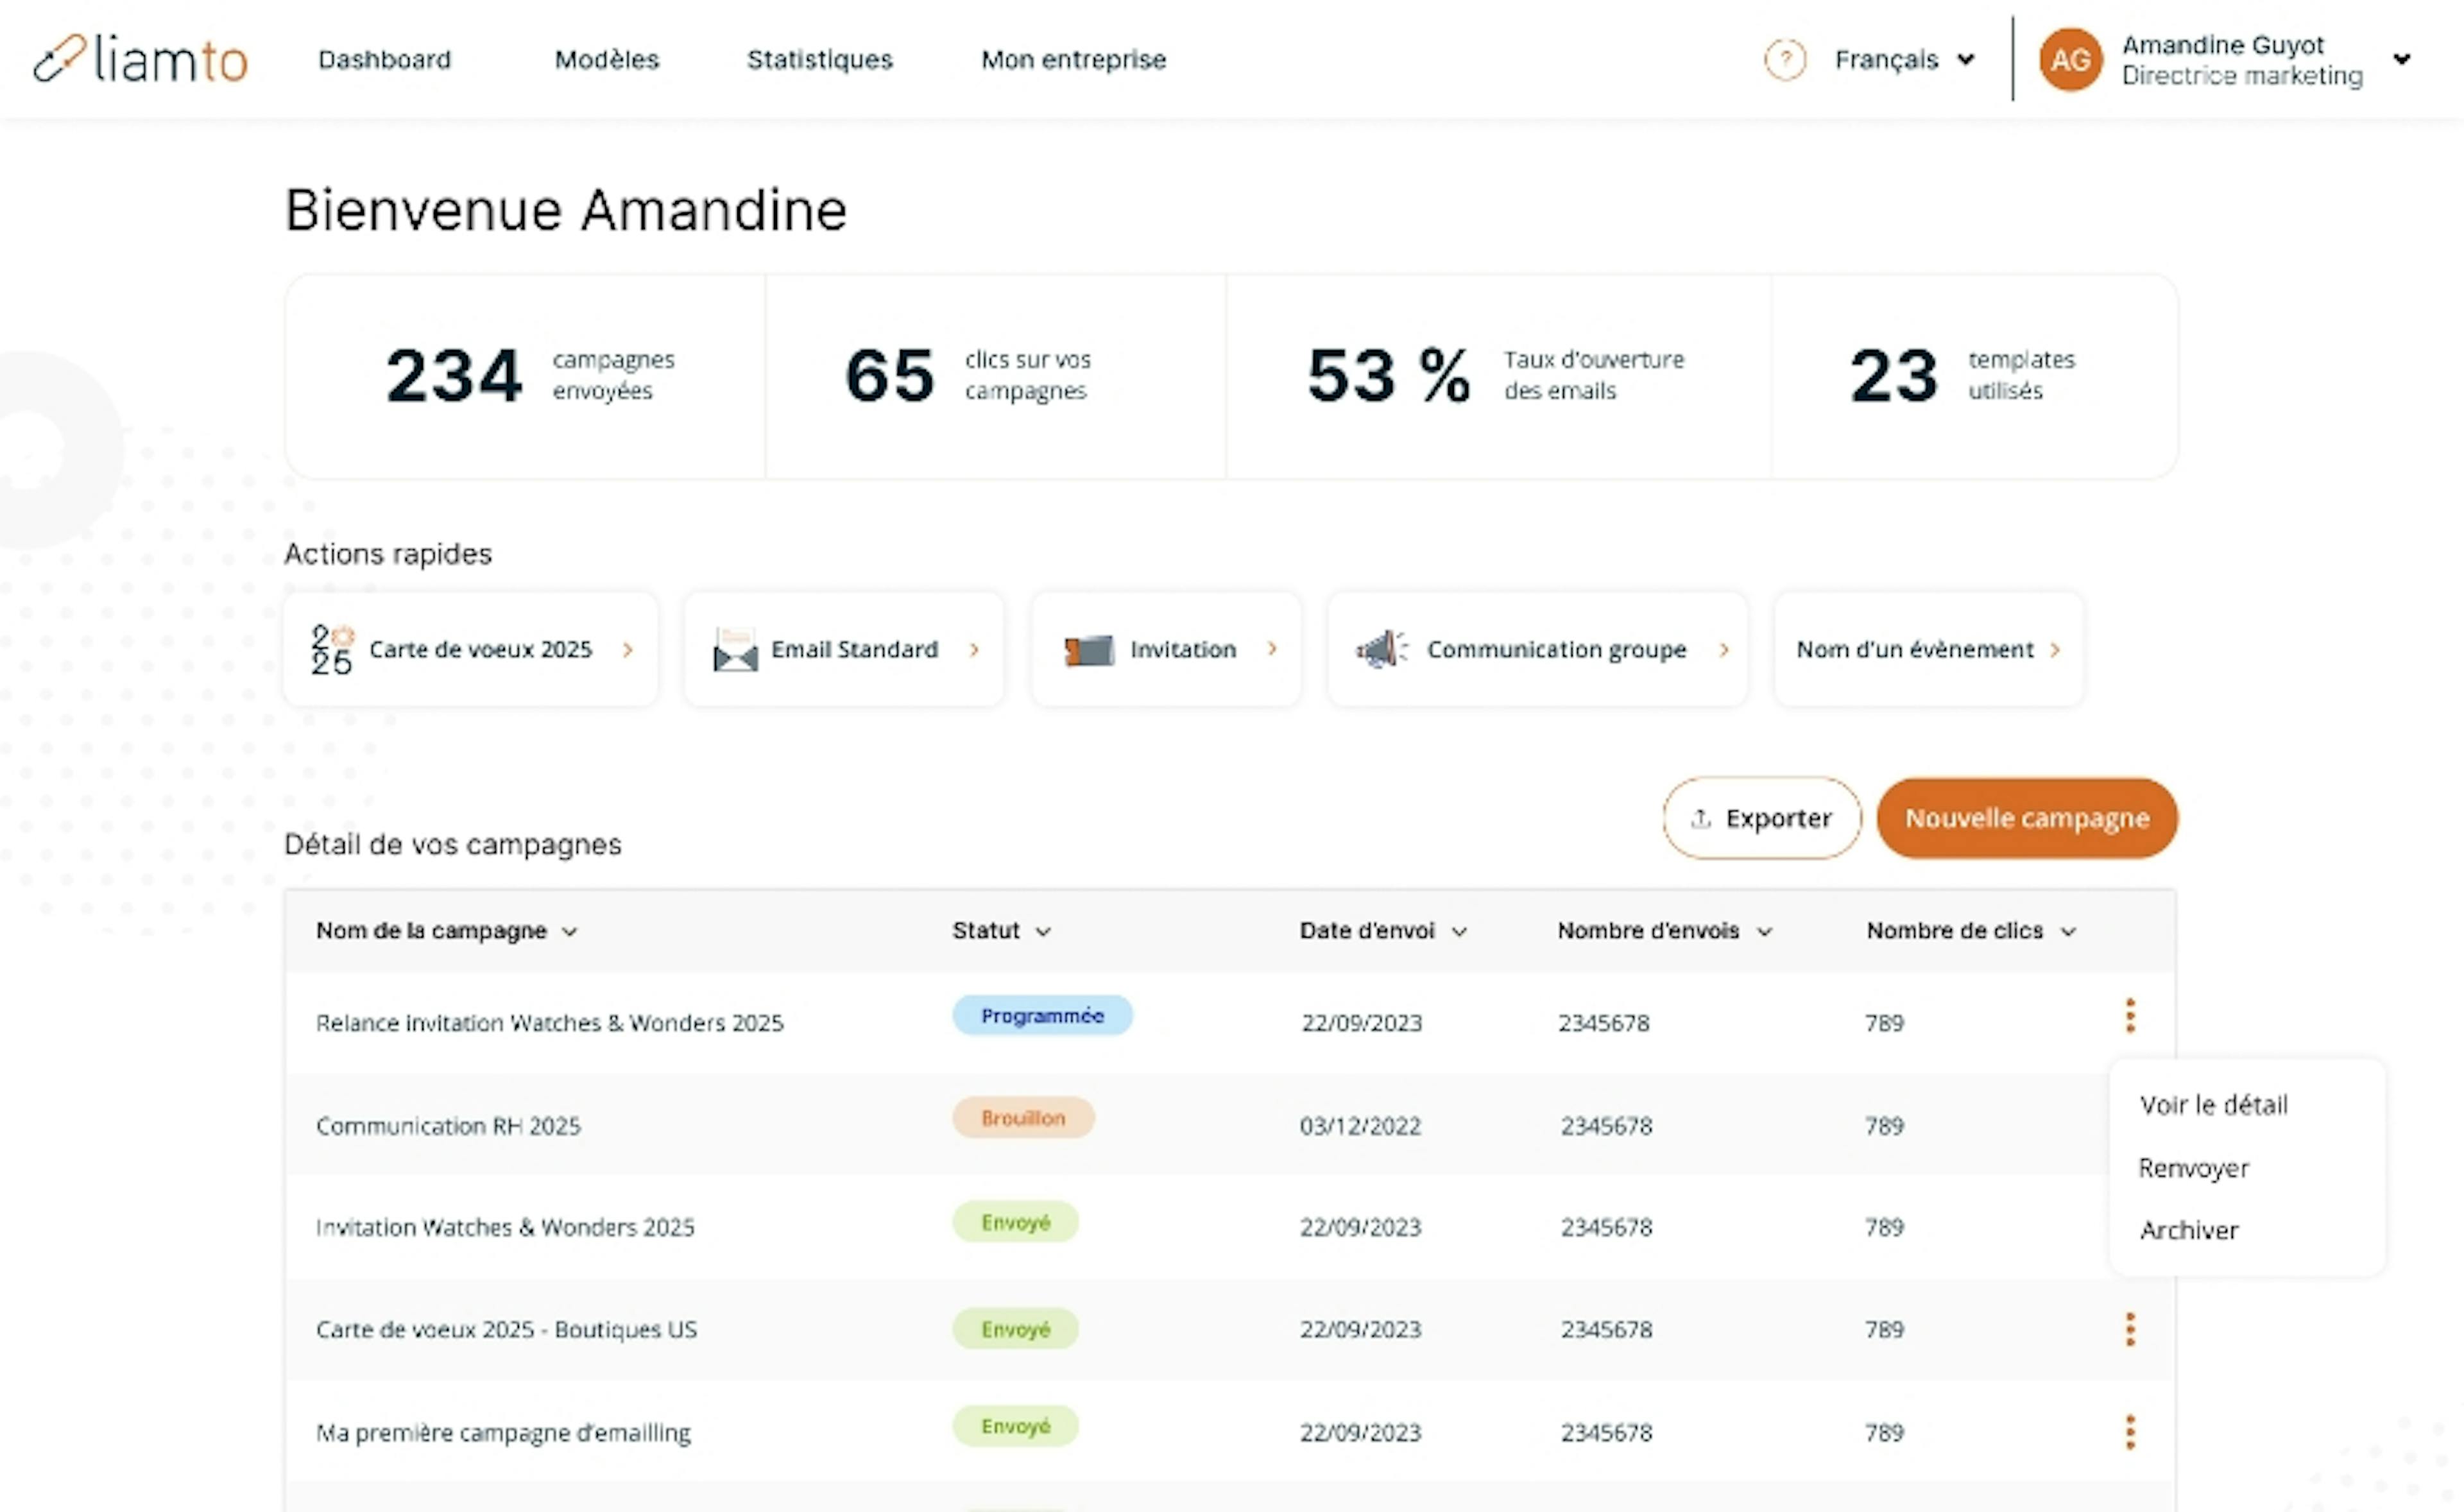The width and height of the screenshot is (2464, 1512).
Task: Choose Archiver in the context menu
Action: 2190,1230
